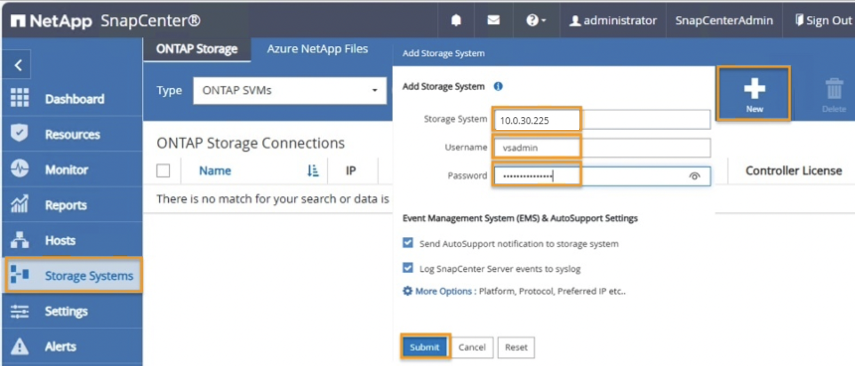Viewport: 855px width, 366px height.
Task: Expand the Type ONTAP SVMs dropdown
Action: tap(290, 90)
